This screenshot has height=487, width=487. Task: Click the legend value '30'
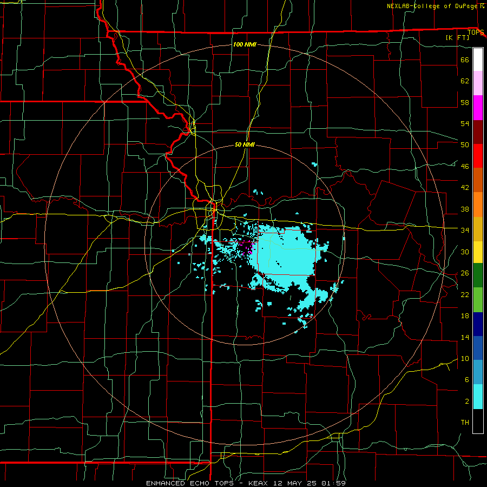pyautogui.click(x=465, y=252)
